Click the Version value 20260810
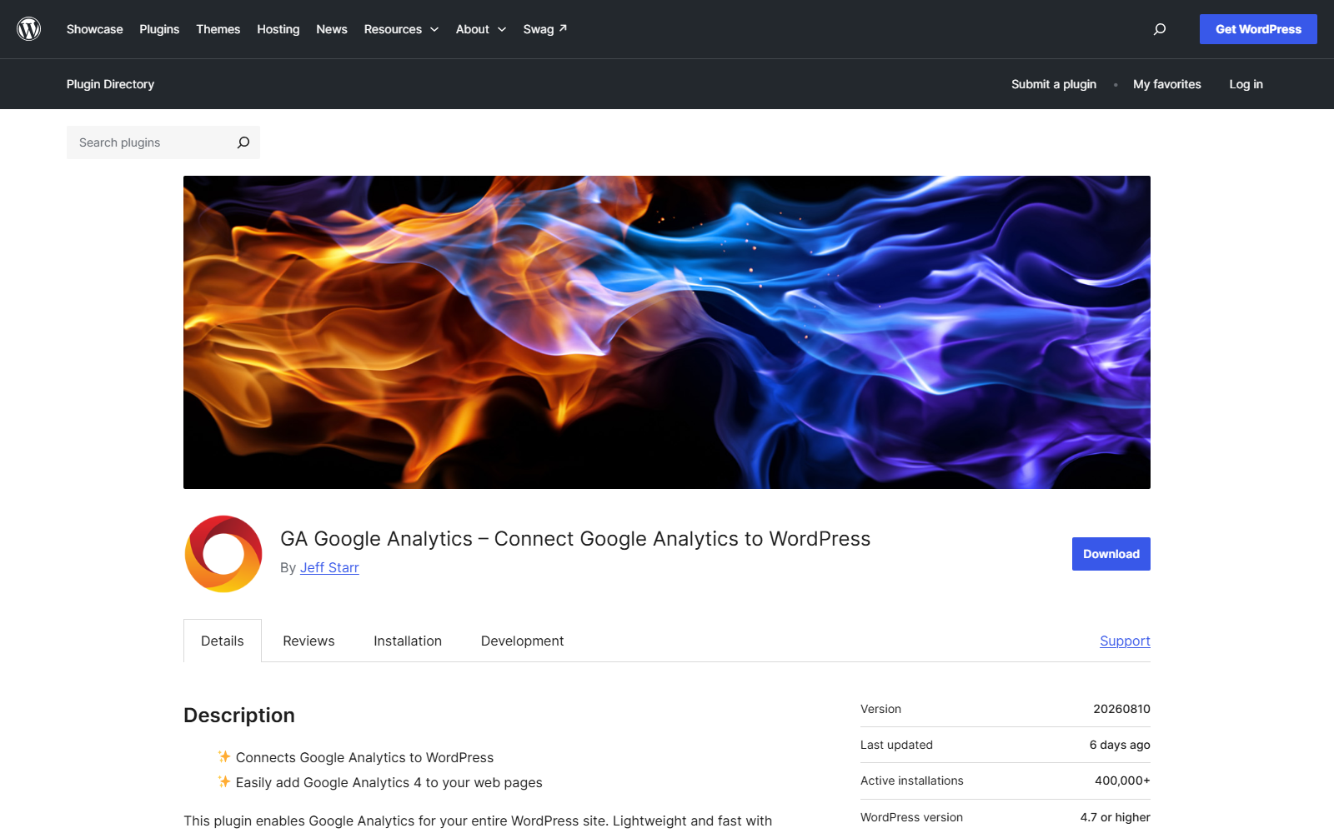The width and height of the screenshot is (1334, 833). [1121, 709]
